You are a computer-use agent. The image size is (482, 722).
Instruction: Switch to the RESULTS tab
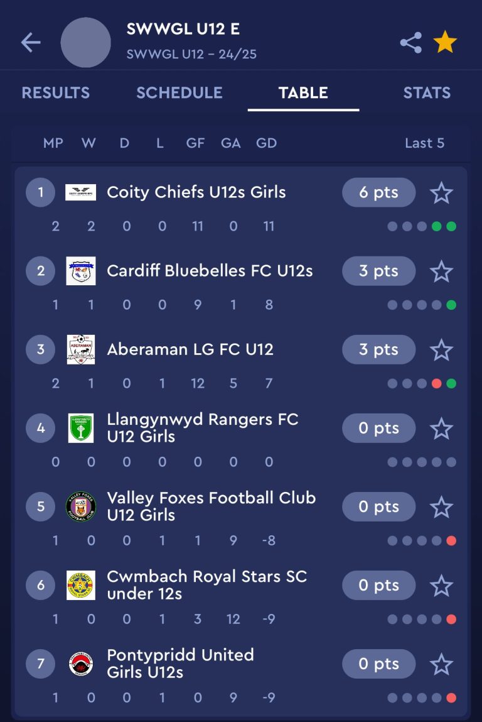pos(56,92)
